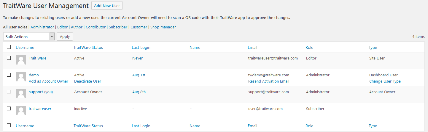428x132 pixels.
Task: Filter by Editor role
Action: point(62,27)
